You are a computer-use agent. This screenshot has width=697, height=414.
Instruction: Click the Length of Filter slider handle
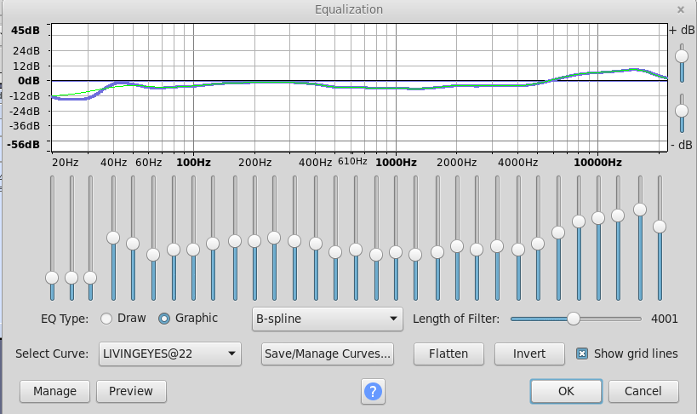(574, 319)
